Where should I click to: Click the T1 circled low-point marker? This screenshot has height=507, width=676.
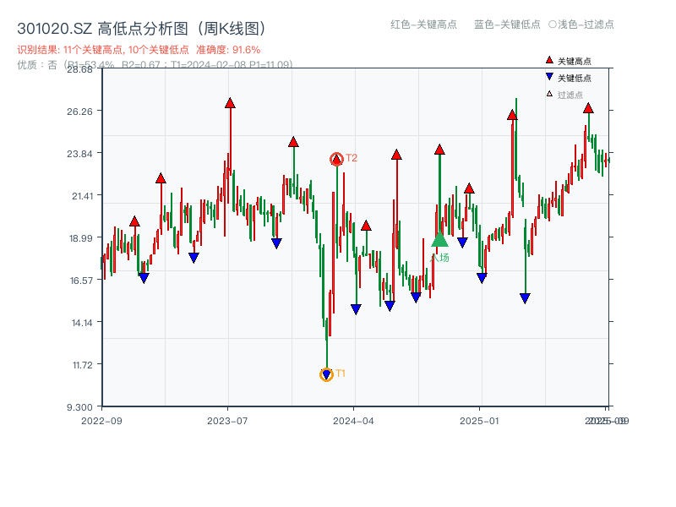click(x=326, y=373)
